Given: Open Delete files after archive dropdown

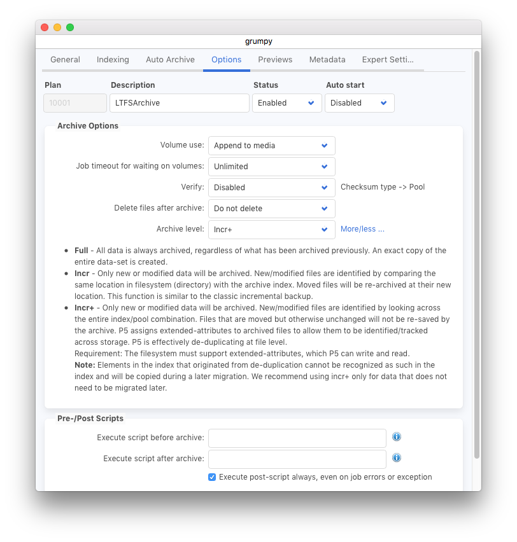Looking at the screenshot, I should click(271, 209).
